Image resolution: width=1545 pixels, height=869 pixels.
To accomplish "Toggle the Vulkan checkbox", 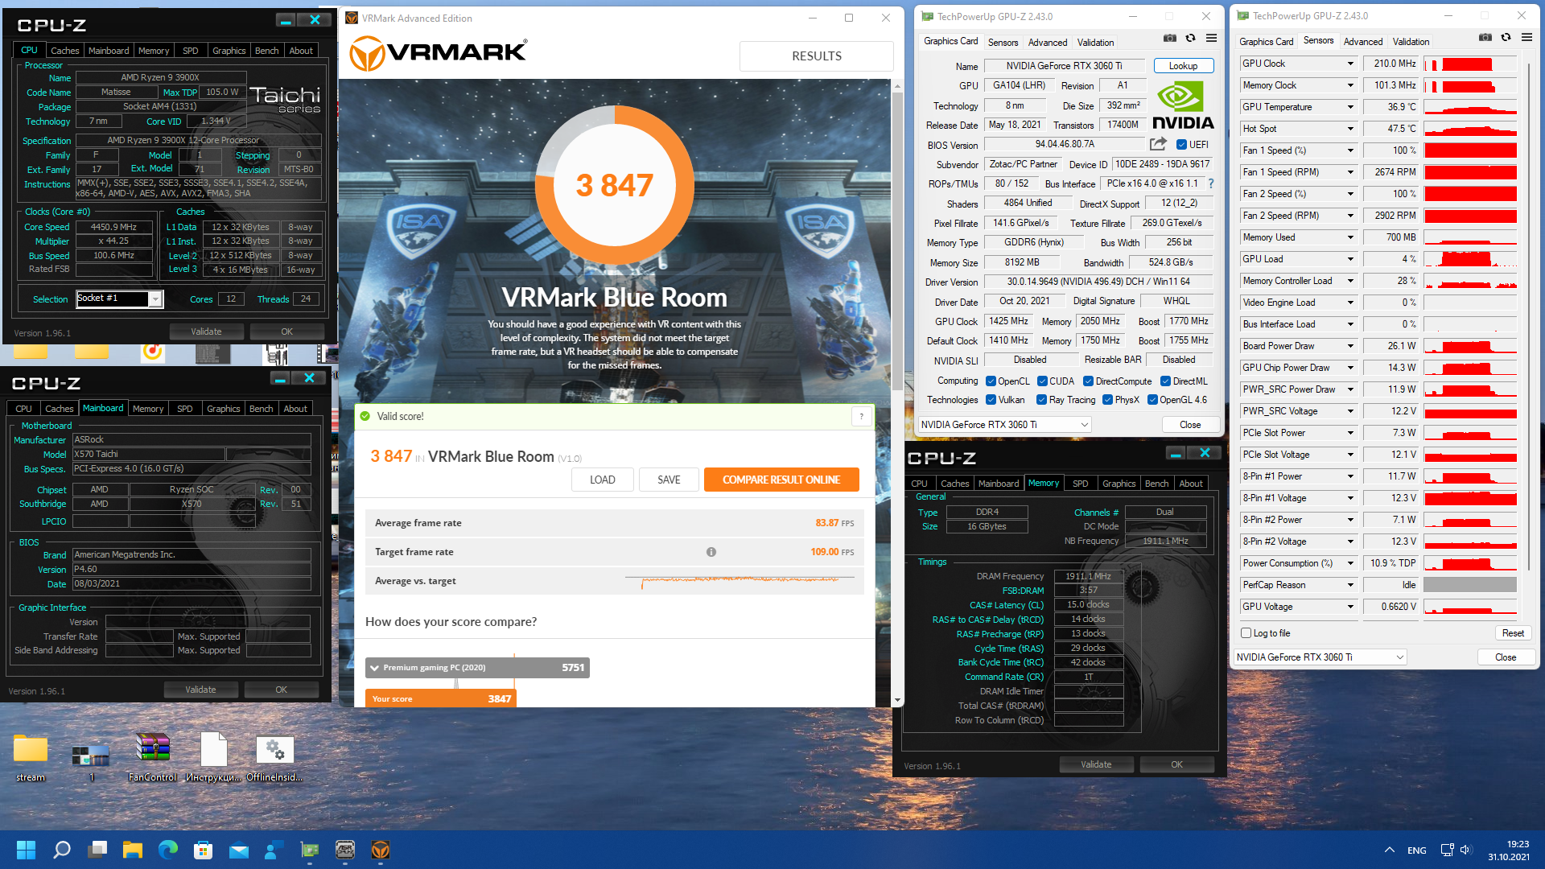I will (991, 400).
